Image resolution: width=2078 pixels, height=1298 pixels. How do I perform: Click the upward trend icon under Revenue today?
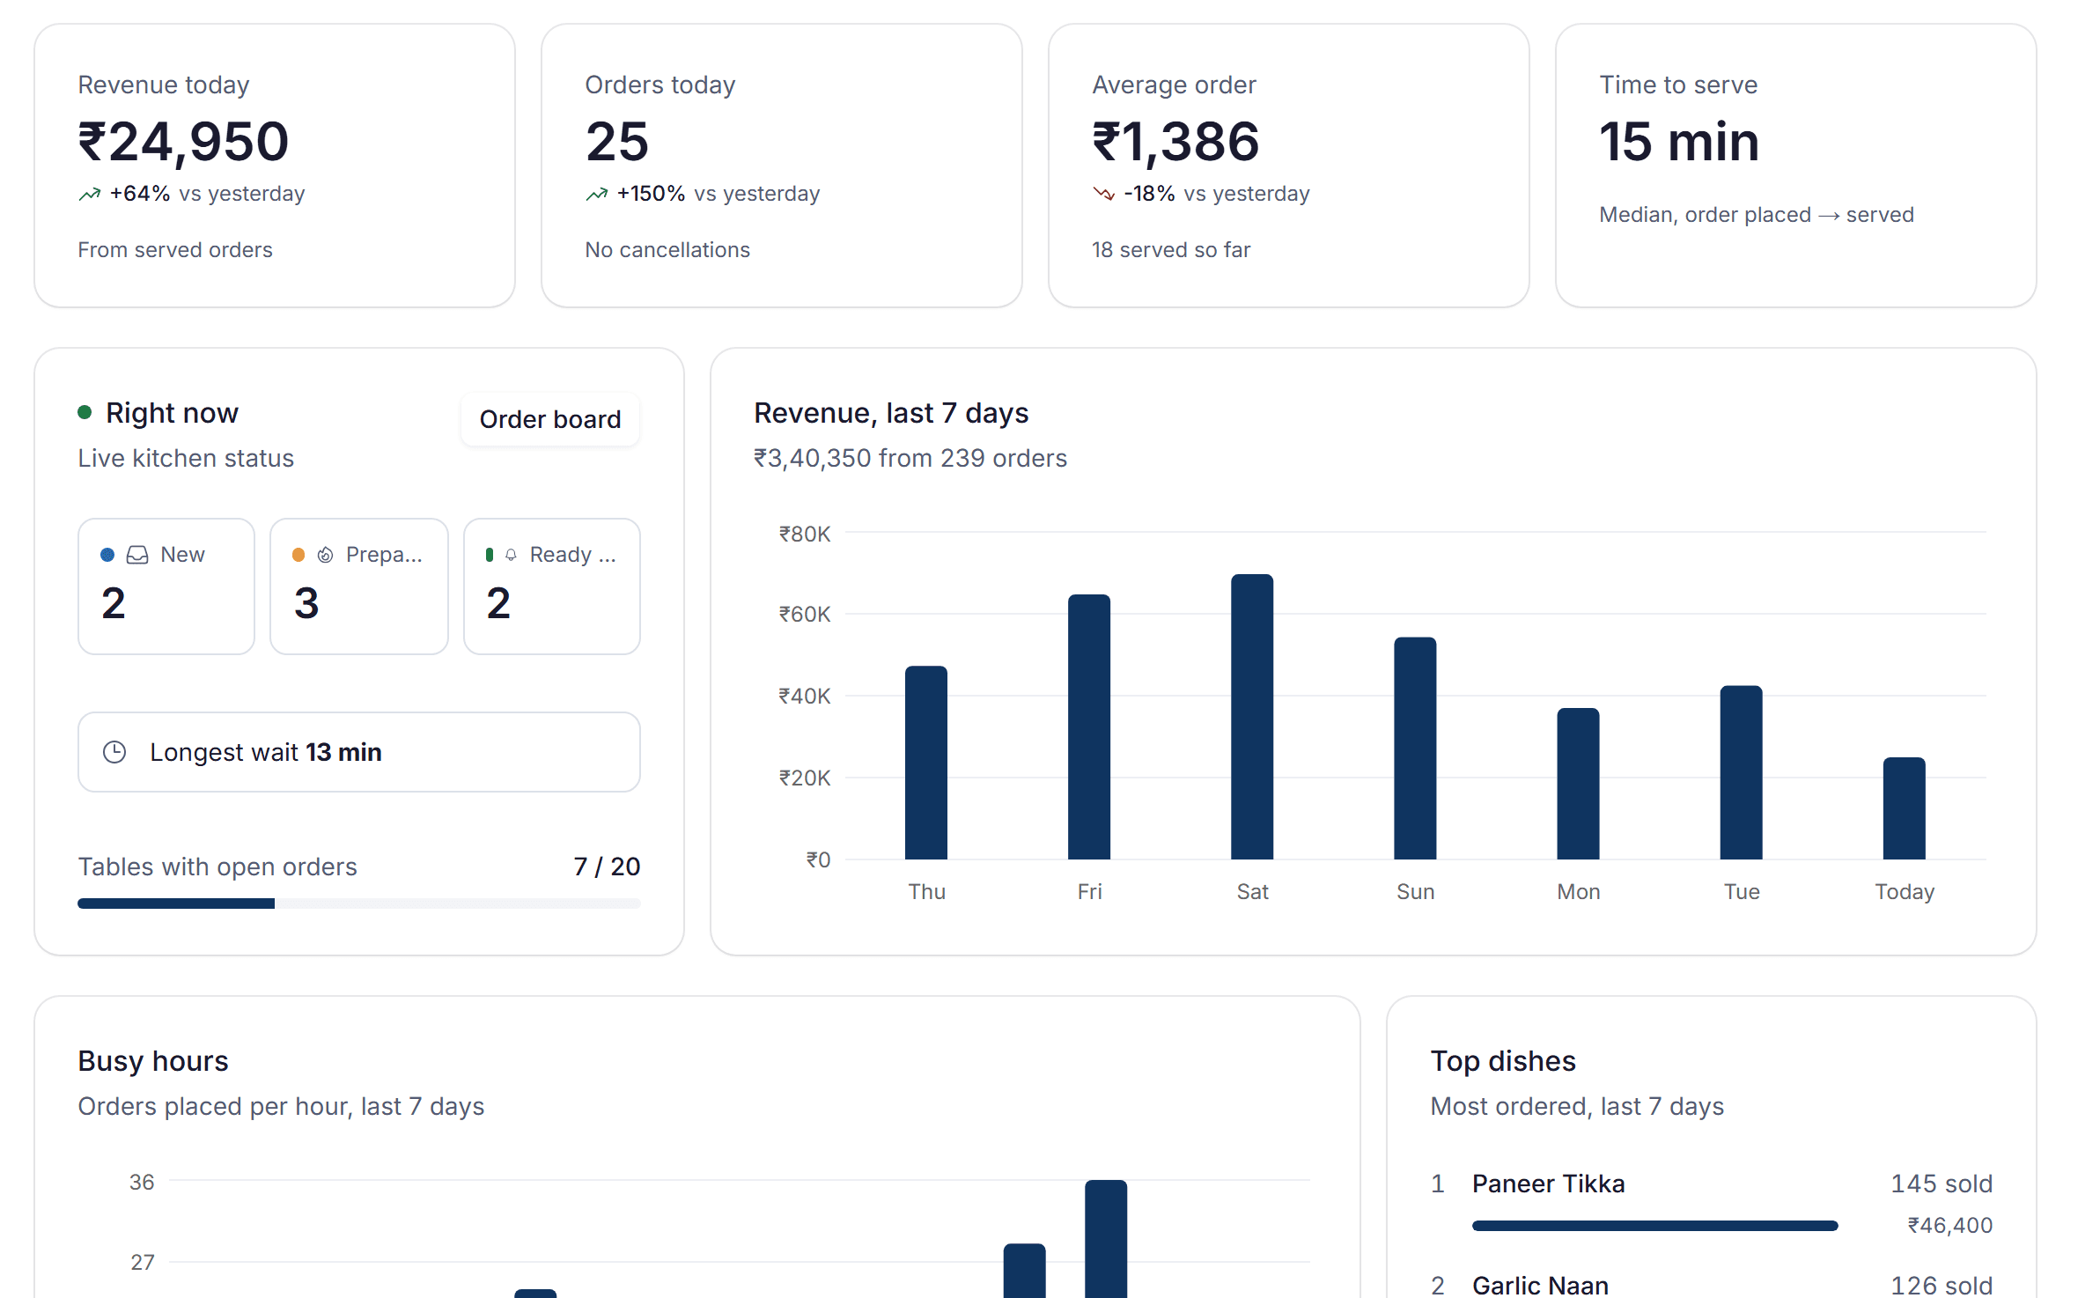point(90,194)
